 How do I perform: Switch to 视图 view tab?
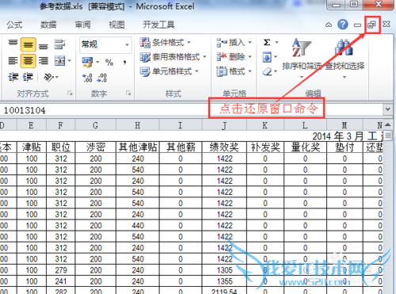(x=116, y=25)
